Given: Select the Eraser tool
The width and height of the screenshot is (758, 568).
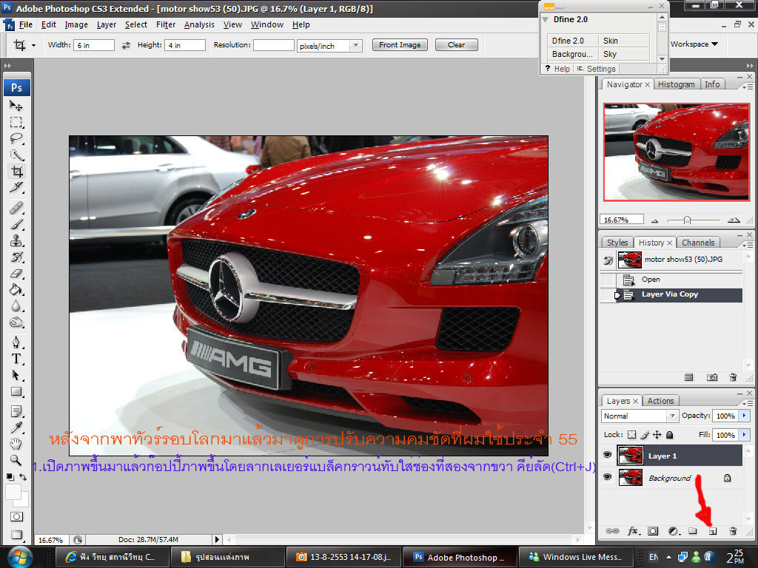Looking at the screenshot, I should coord(16,274).
